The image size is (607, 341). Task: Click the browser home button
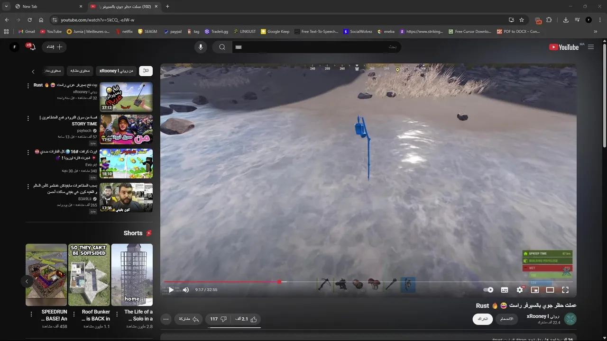41,20
